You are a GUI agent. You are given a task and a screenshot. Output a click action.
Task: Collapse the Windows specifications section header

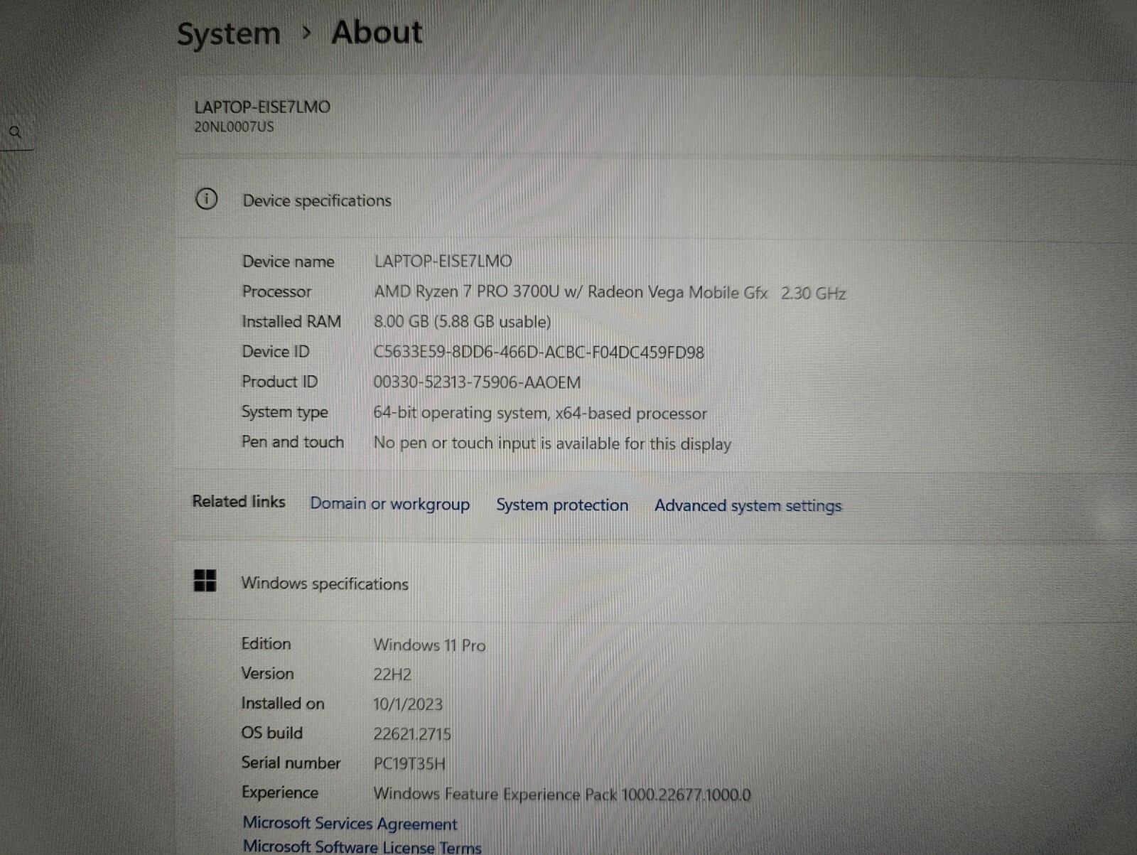point(654,583)
